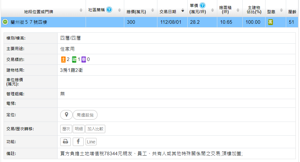Click the map pin location icon
This screenshot has height=162, width=300.
[x=67, y=115]
